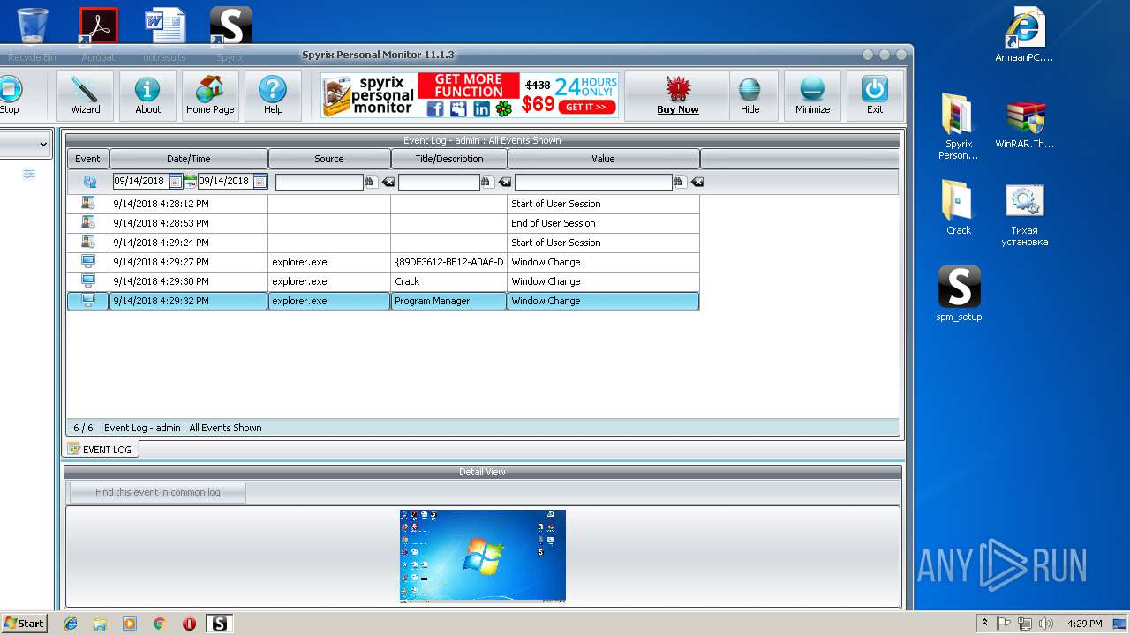Open Chrome from the taskbar
The height and width of the screenshot is (635, 1130).
click(160, 624)
